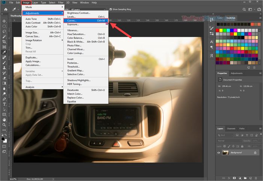Click the Create new layer icon

pyautogui.click(x=251, y=178)
